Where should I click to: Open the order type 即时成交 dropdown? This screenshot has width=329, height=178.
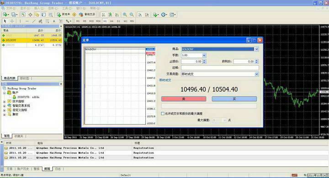257,74
